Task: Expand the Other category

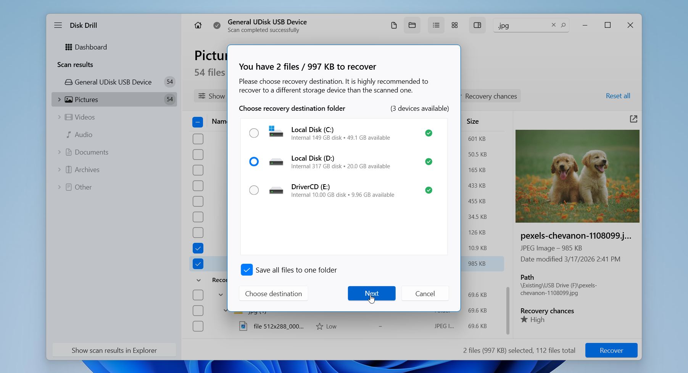Action: (x=60, y=187)
